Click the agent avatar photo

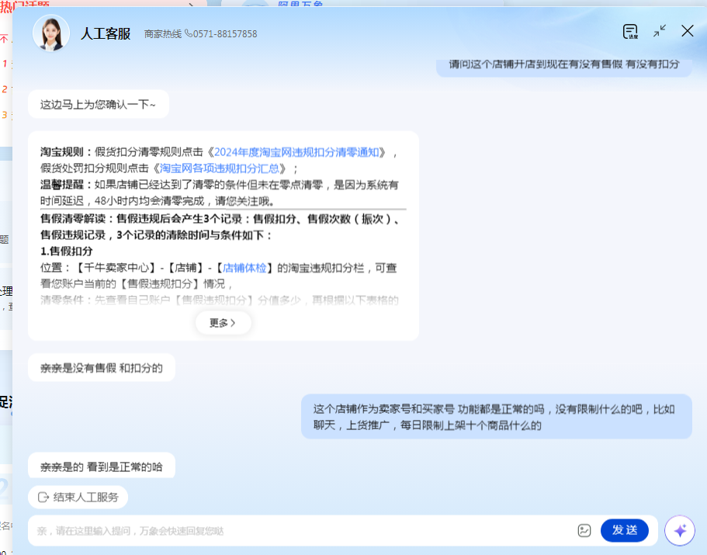(51, 33)
